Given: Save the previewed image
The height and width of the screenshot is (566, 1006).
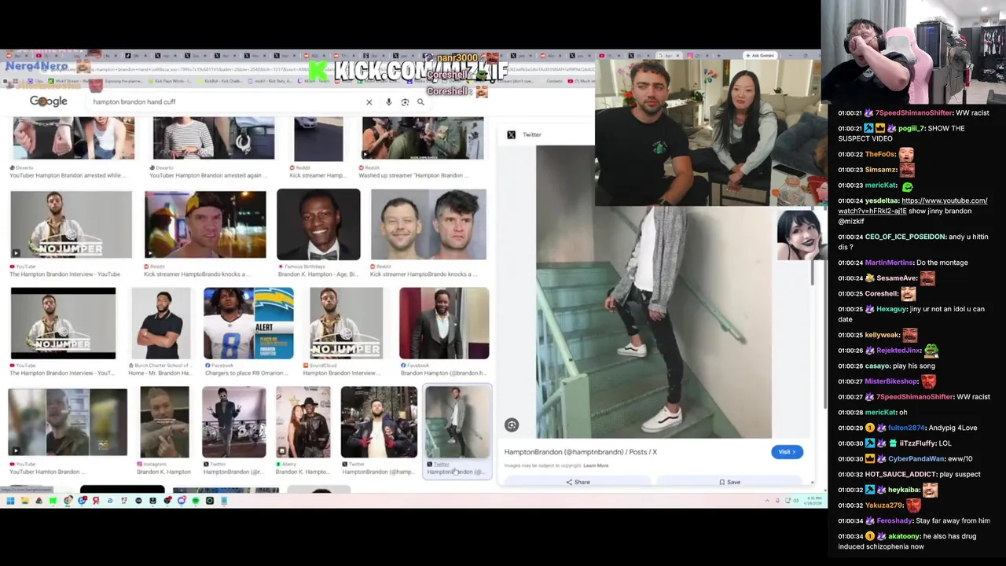Looking at the screenshot, I should (729, 482).
